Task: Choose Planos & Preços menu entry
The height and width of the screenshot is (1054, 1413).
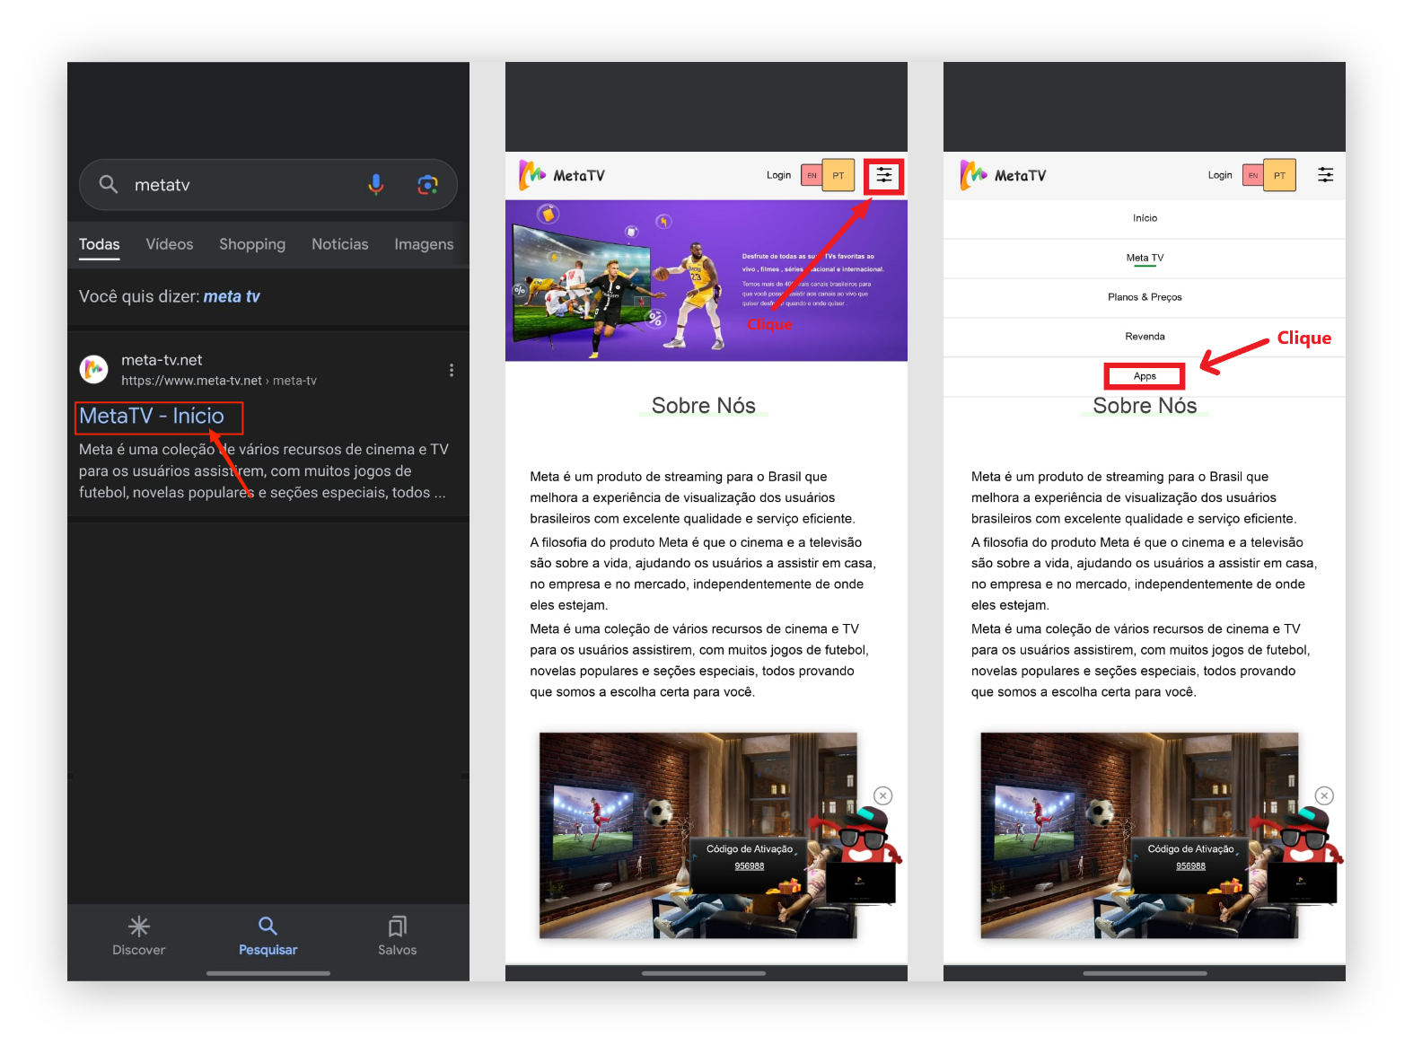Action: [1145, 297]
